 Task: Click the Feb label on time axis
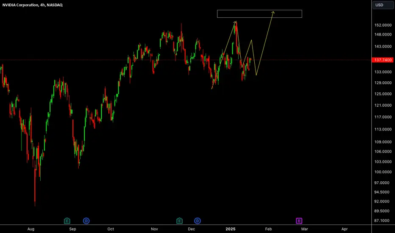[x=269, y=229]
